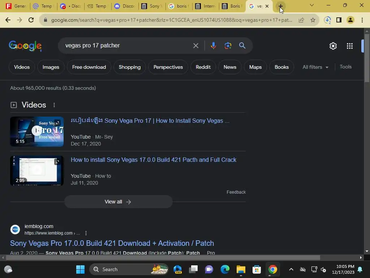The width and height of the screenshot is (370, 278).
Task: Open the tab search dropdown arrow
Action: pyautogui.click(x=312, y=5)
